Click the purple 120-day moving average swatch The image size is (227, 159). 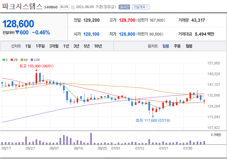point(32,60)
